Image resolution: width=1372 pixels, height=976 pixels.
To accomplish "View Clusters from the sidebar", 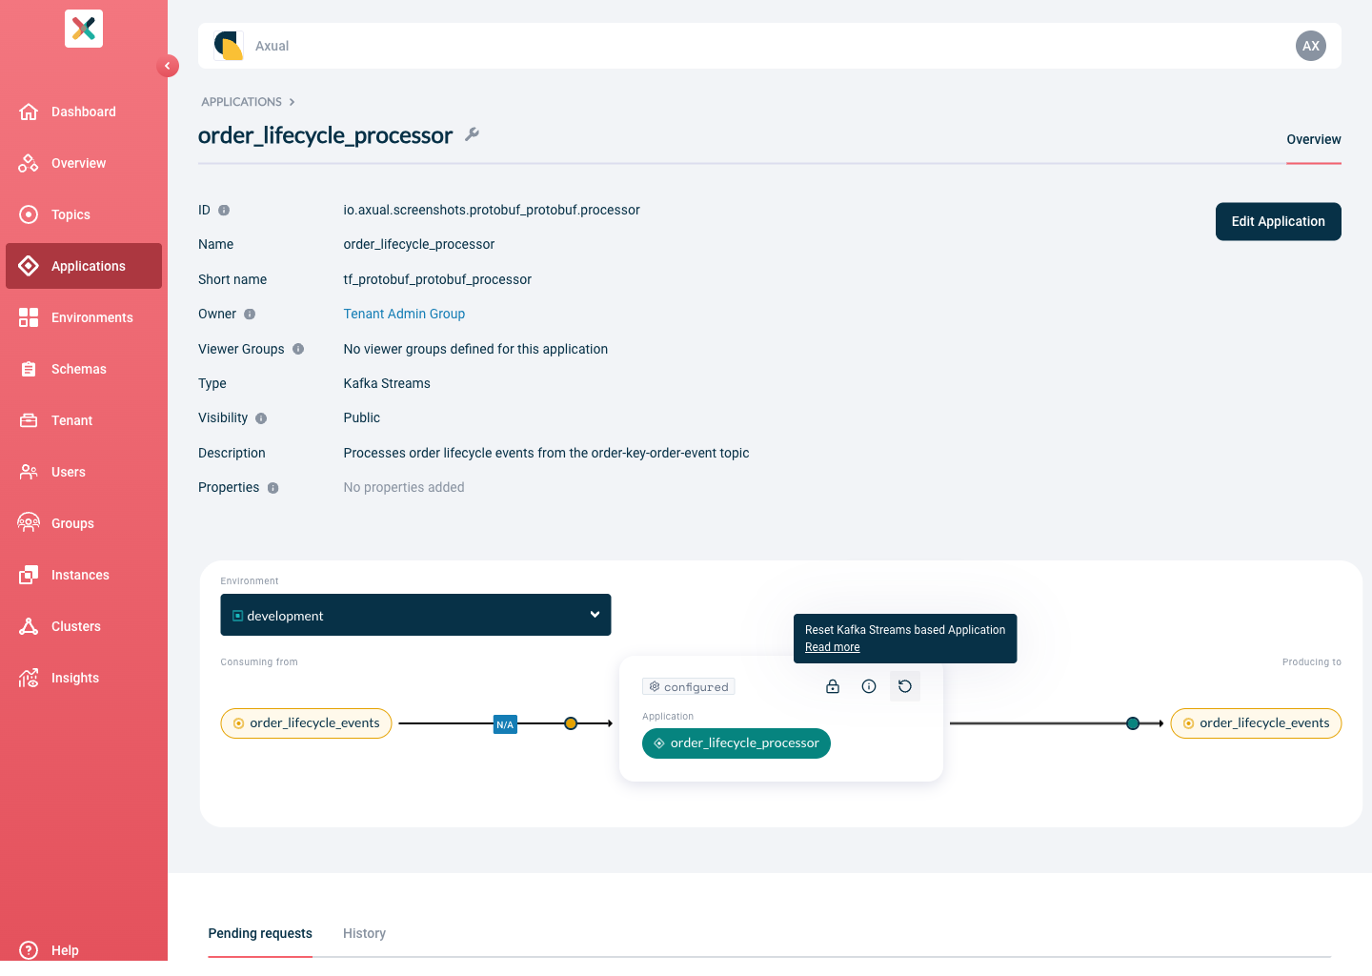I will [x=84, y=626].
